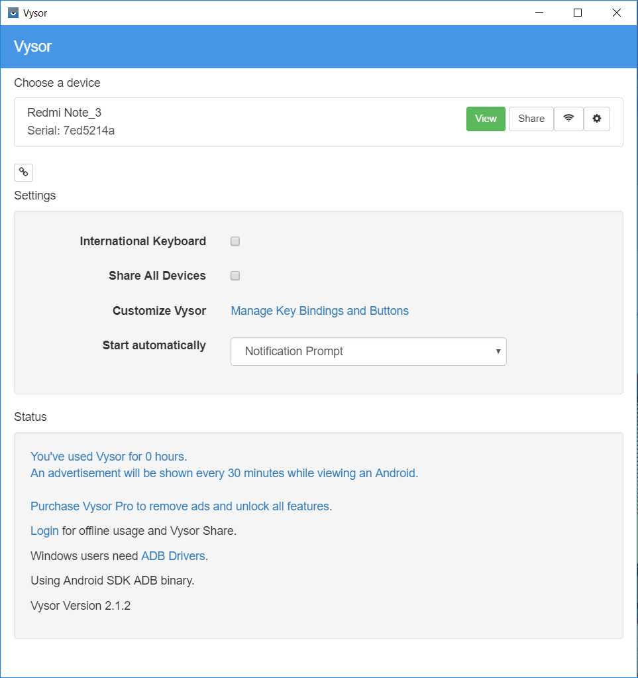The width and height of the screenshot is (638, 678).
Task: Click the Vysor app icon in title bar
Action: pos(13,13)
